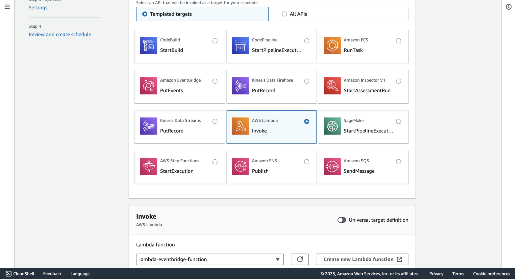Select Amazon SQS SendMessage as target
Image resolution: width=515 pixels, height=279 pixels.
398,162
